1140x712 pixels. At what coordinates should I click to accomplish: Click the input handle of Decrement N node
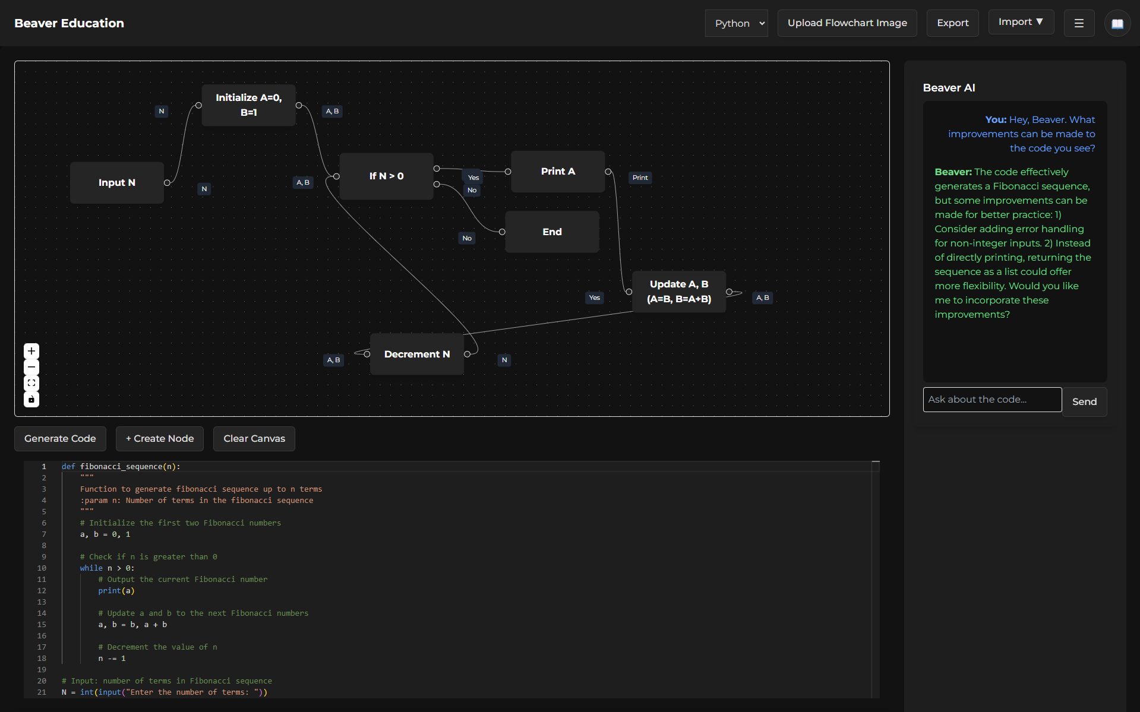pyautogui.click(x=367, y=355)
